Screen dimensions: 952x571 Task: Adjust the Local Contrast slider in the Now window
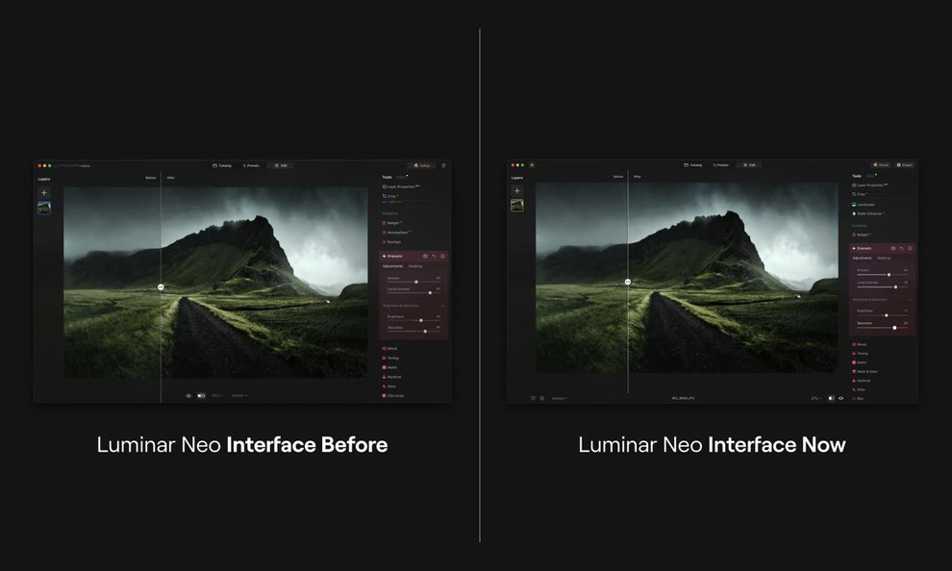(882, 287)
